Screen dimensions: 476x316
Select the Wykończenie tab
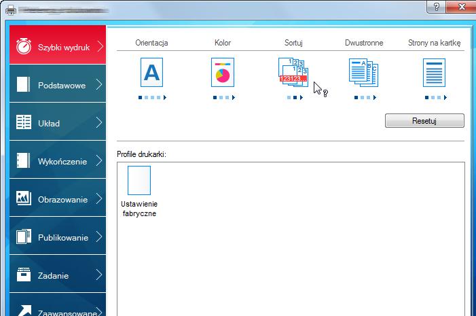click(x=58, y=160)
